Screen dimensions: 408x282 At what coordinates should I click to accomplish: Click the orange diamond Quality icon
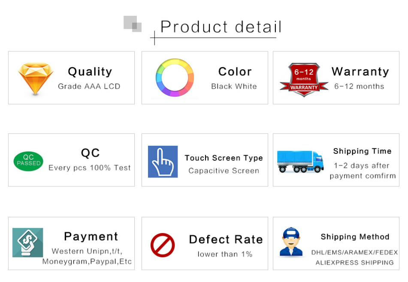click(36, 78)
